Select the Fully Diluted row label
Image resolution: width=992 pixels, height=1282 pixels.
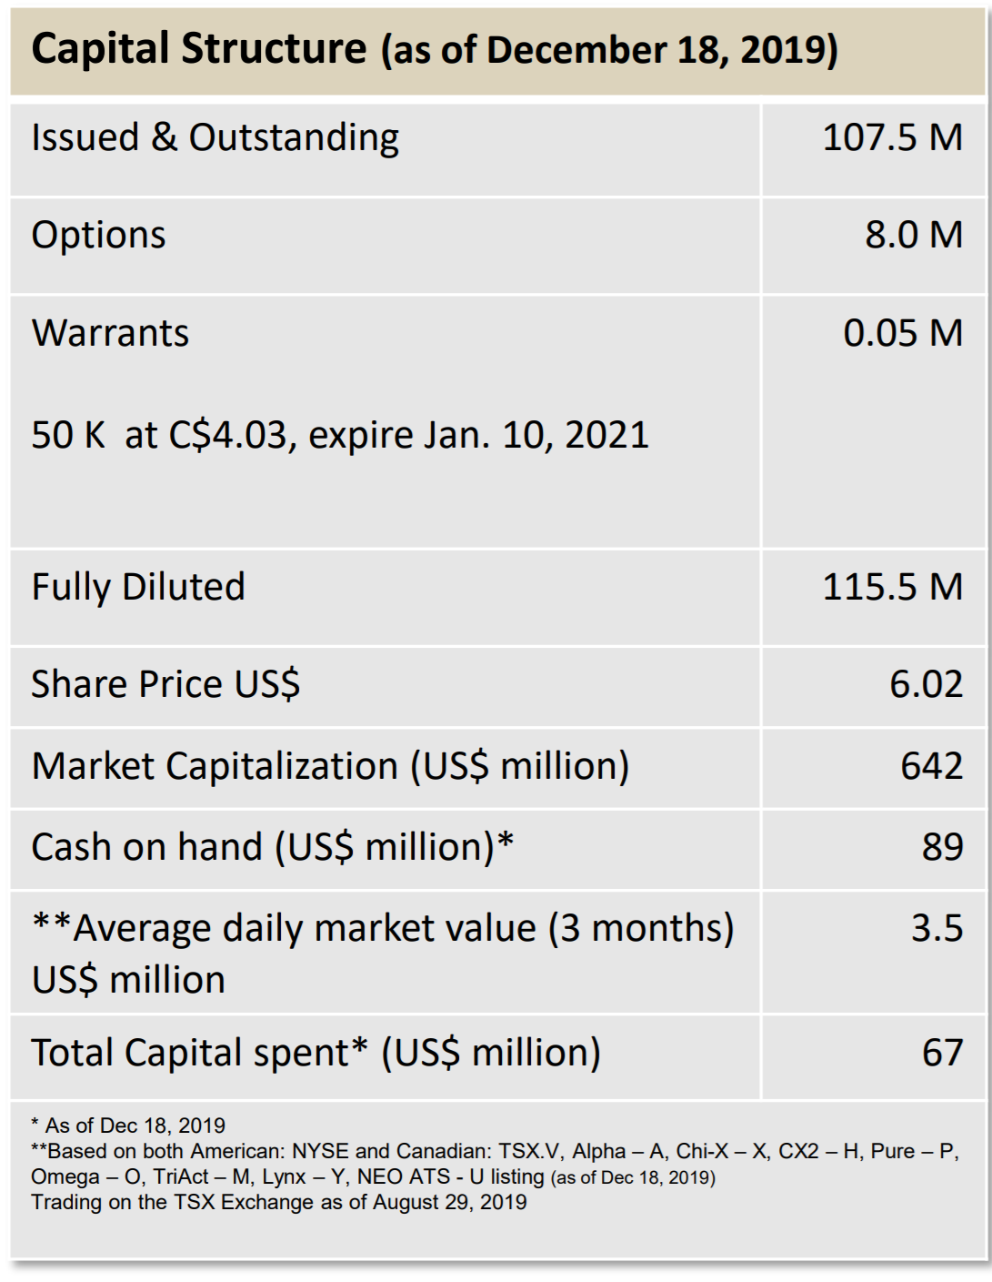[138, 587]
